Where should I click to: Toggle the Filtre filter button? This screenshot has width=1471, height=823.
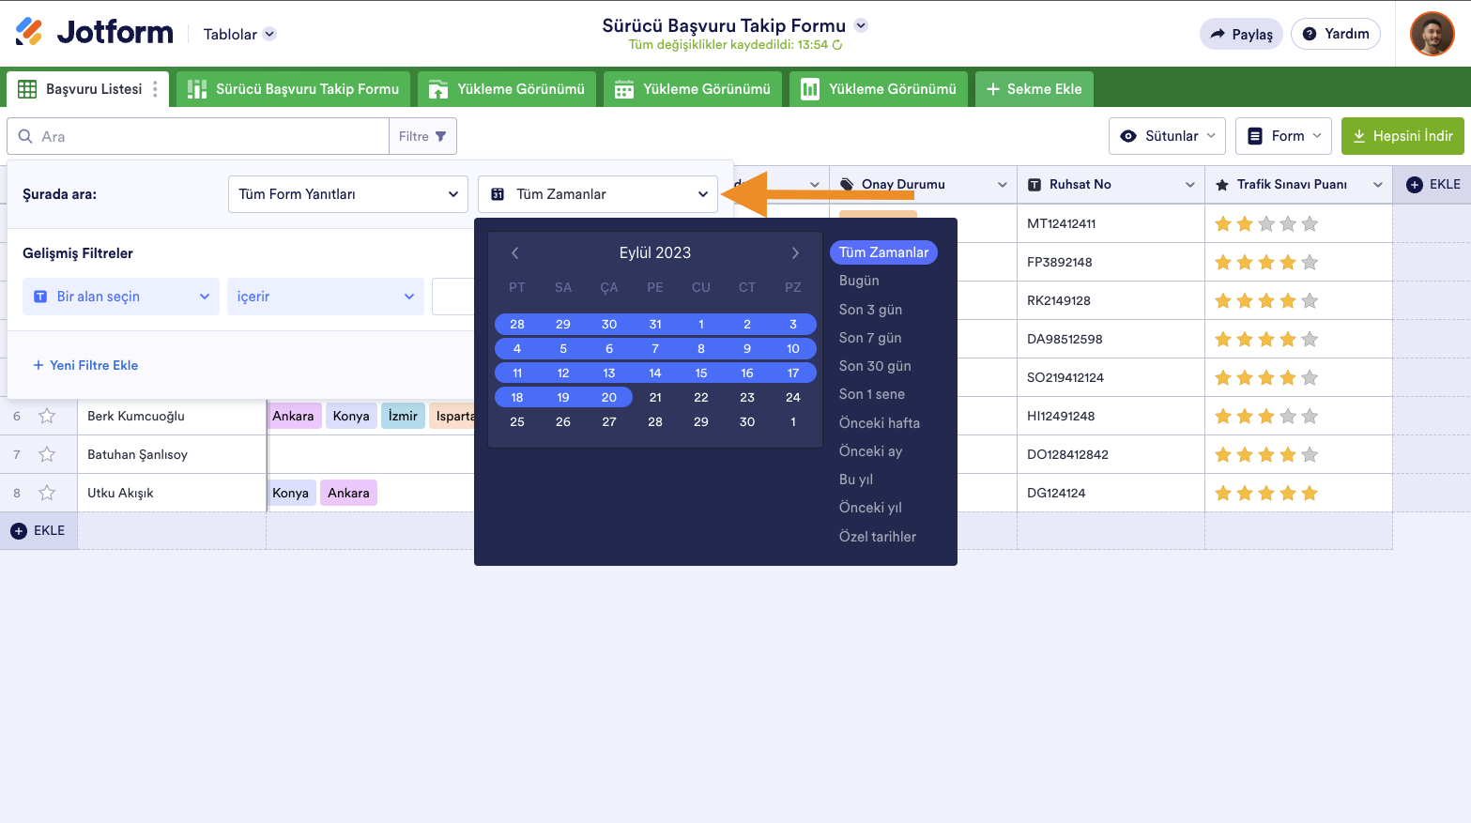pos(422,136)
